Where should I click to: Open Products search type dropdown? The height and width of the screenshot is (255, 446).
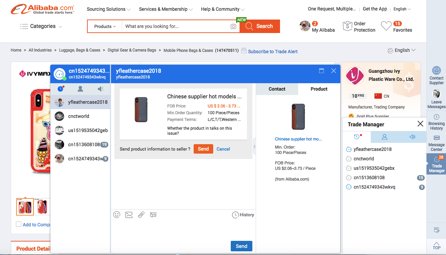coord(105,26)
